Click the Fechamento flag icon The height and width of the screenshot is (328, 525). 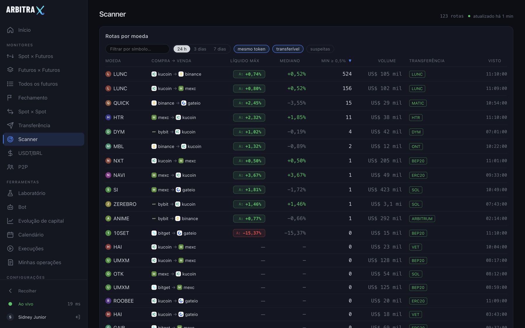tap(10, 98)
